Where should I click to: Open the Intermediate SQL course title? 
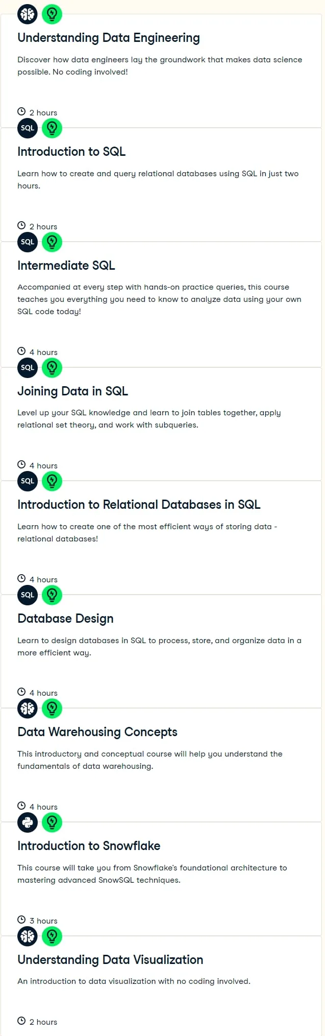[x=66, y=266]
